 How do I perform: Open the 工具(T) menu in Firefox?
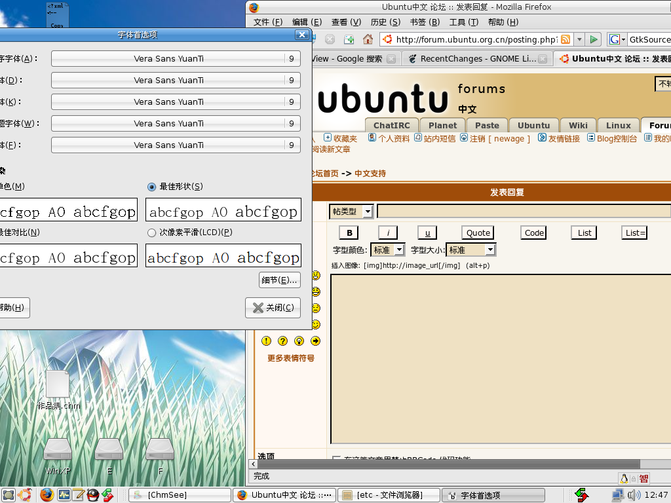click(x=463, y=22)
